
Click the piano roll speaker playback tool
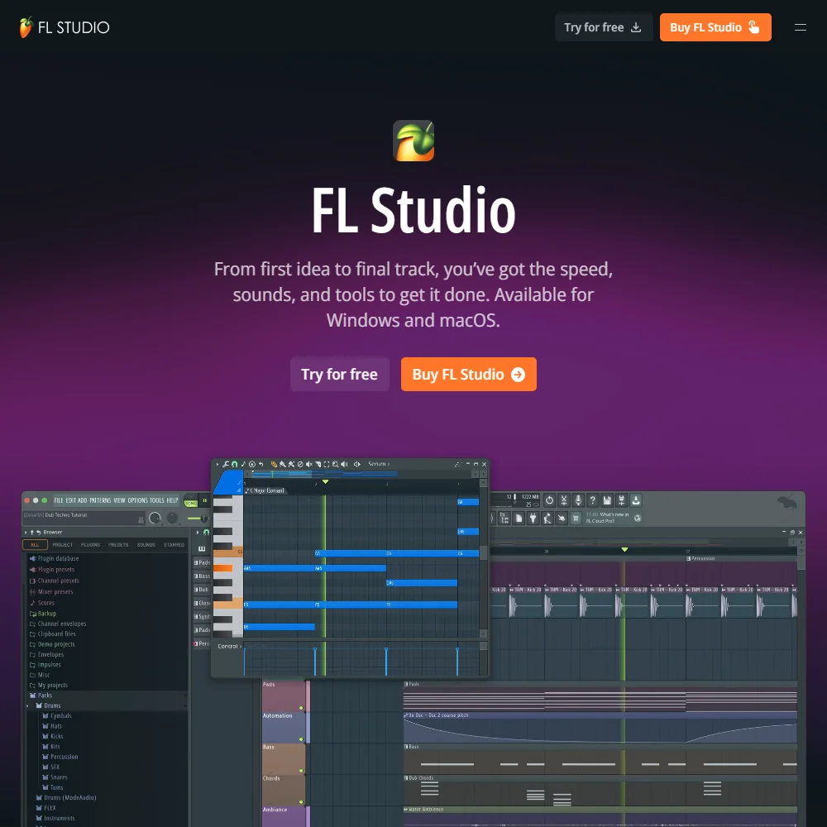click(344, 464)
